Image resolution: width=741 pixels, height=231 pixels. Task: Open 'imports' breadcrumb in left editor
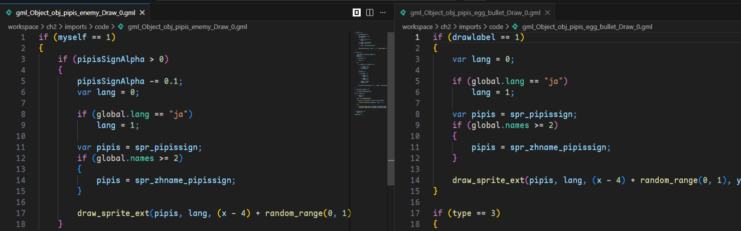click(x=77, y=26)
